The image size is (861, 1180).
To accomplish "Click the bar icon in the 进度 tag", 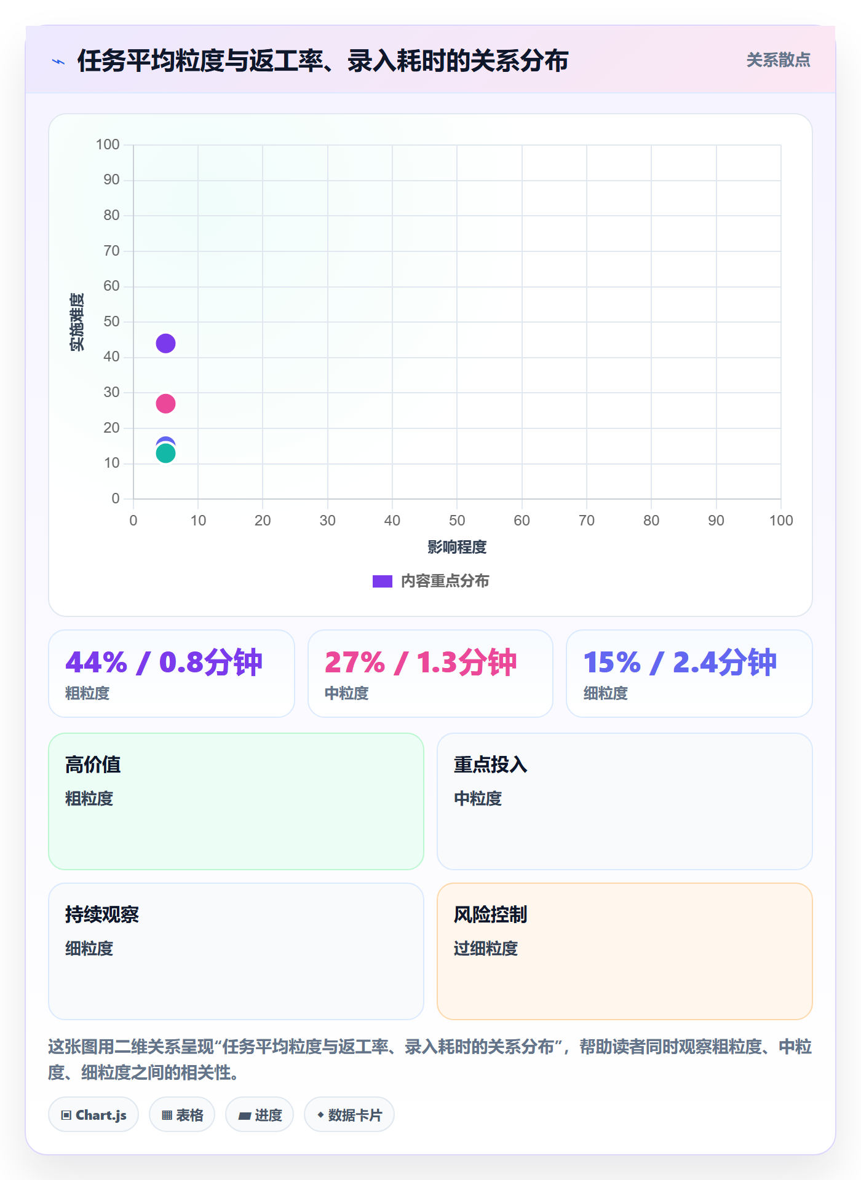I will [245, 1116].
